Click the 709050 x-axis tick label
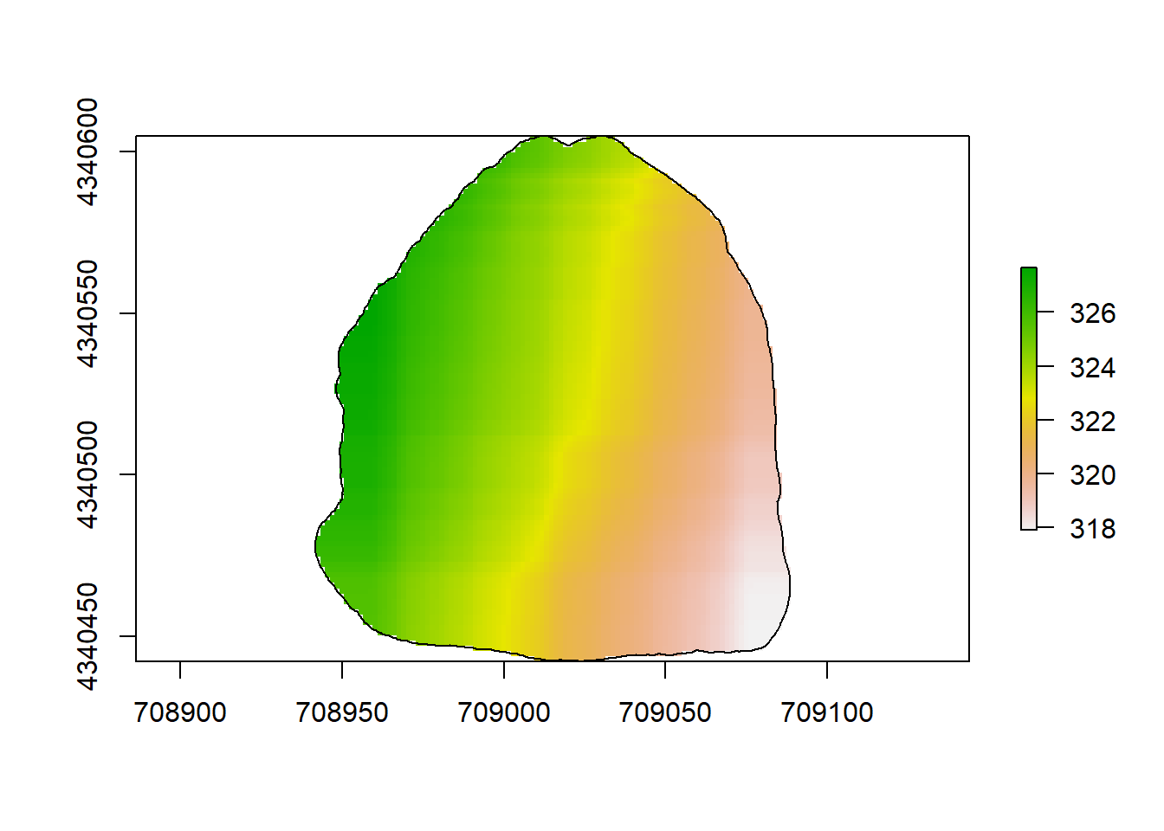Screen dimensions: 1164x831 665,712
